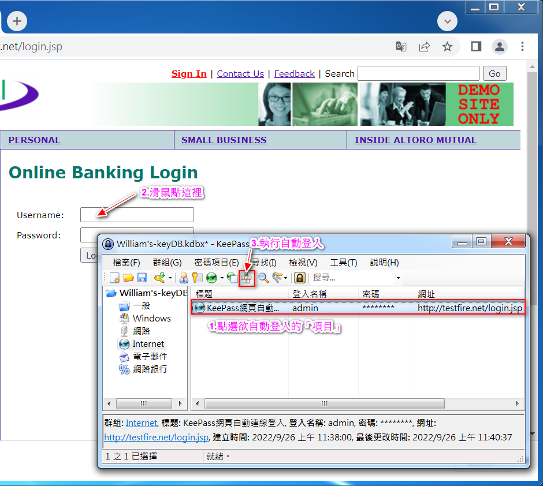Copy user name with person icon in KeePass

[x=184, y=278]
